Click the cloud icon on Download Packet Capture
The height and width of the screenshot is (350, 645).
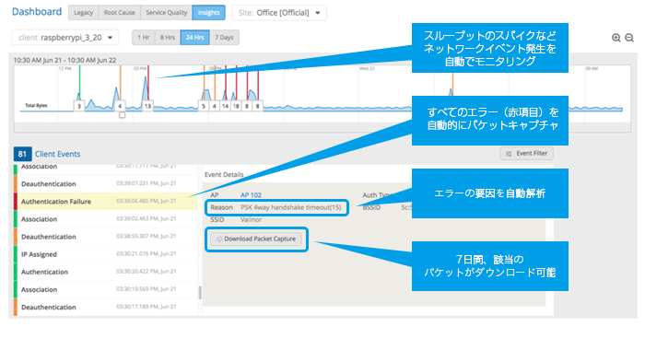coord(219,239)
